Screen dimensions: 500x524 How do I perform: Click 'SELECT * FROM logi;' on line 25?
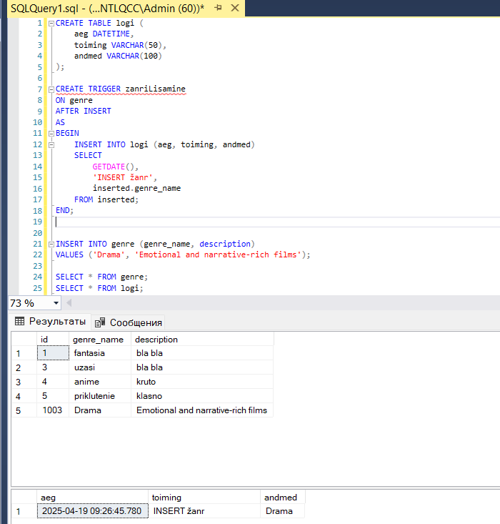pyautogui.click(x=99, y=288)
